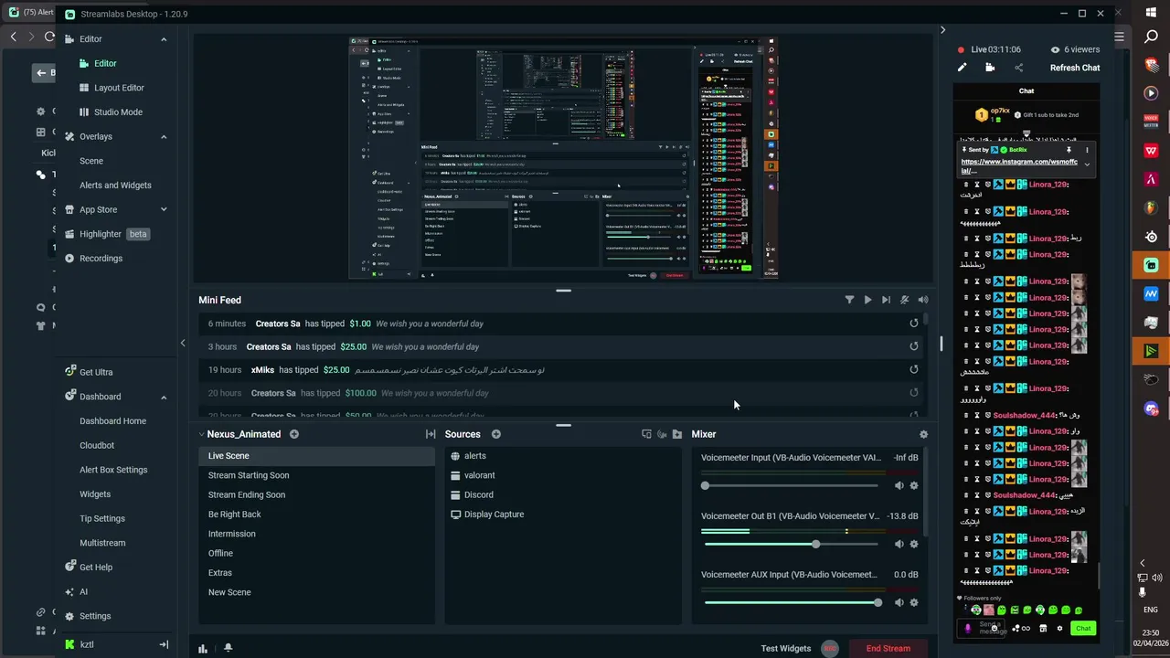Open the Layout Editor menu item
This screenshot has height=658, width=1170.
click(119, 88)
